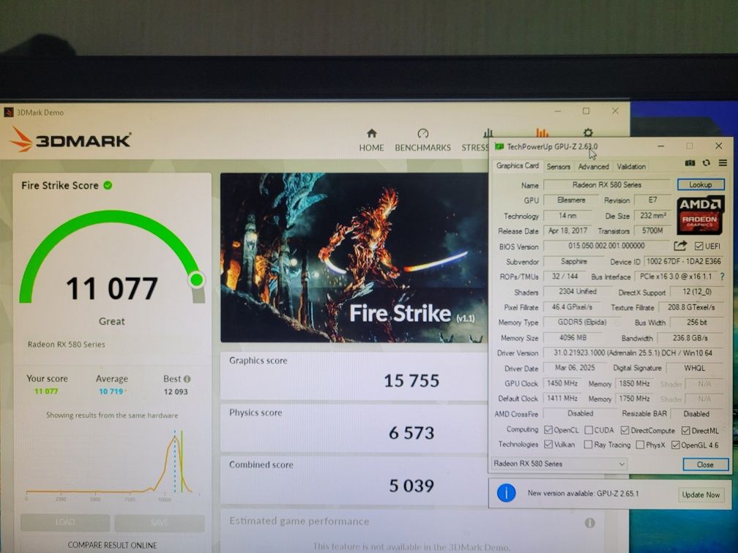Image resolution: width=738 pixels, height=553 pixels.
Task: Open the HOME section in 3DMark
Action: 371,140
